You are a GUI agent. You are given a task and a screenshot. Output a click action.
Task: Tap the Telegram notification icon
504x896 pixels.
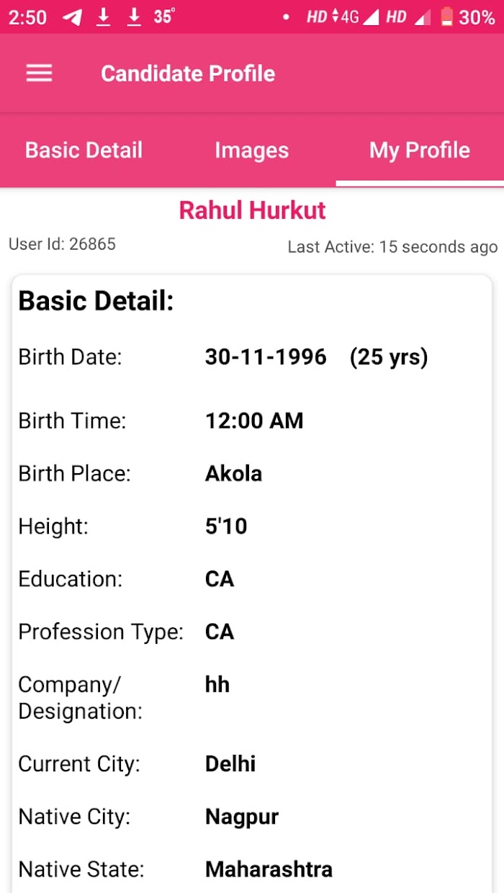coord(72,17)
